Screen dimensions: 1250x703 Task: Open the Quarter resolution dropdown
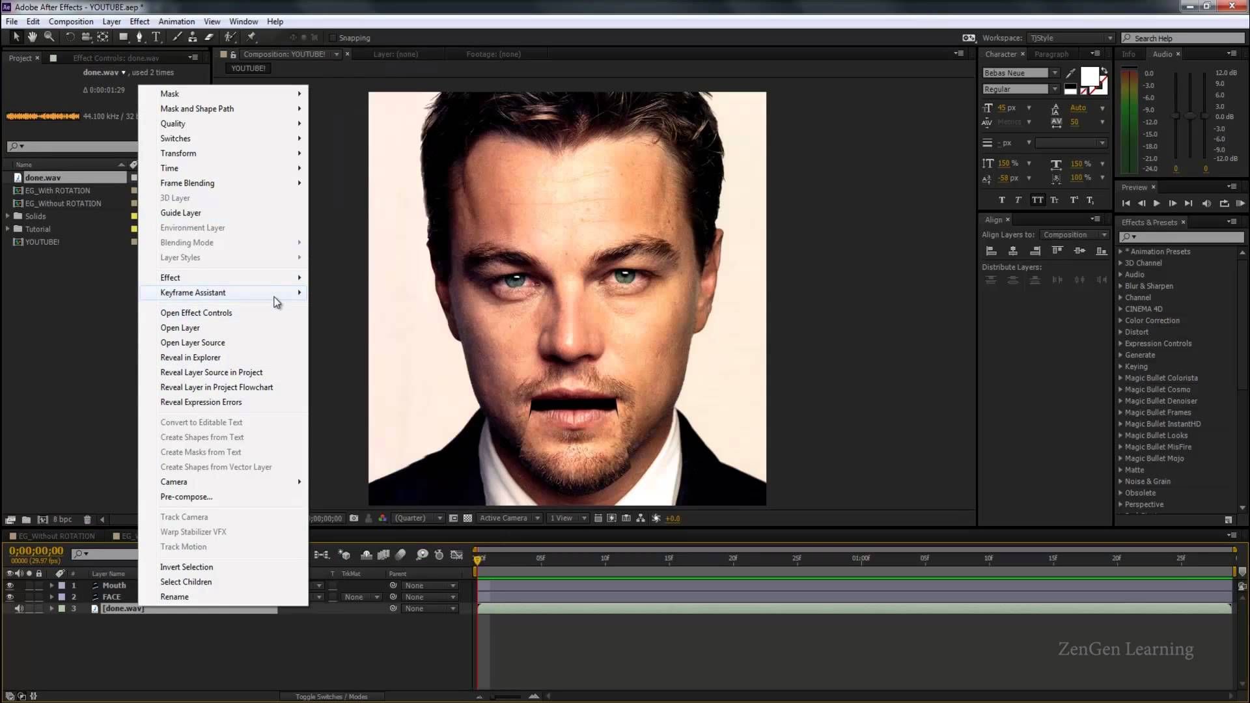coord(418,519)
